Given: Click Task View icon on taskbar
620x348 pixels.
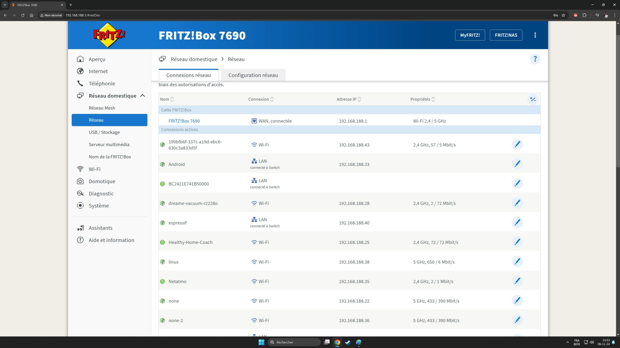Looking at the screenshot, I should pyautogui.click(x=327, y=342).
